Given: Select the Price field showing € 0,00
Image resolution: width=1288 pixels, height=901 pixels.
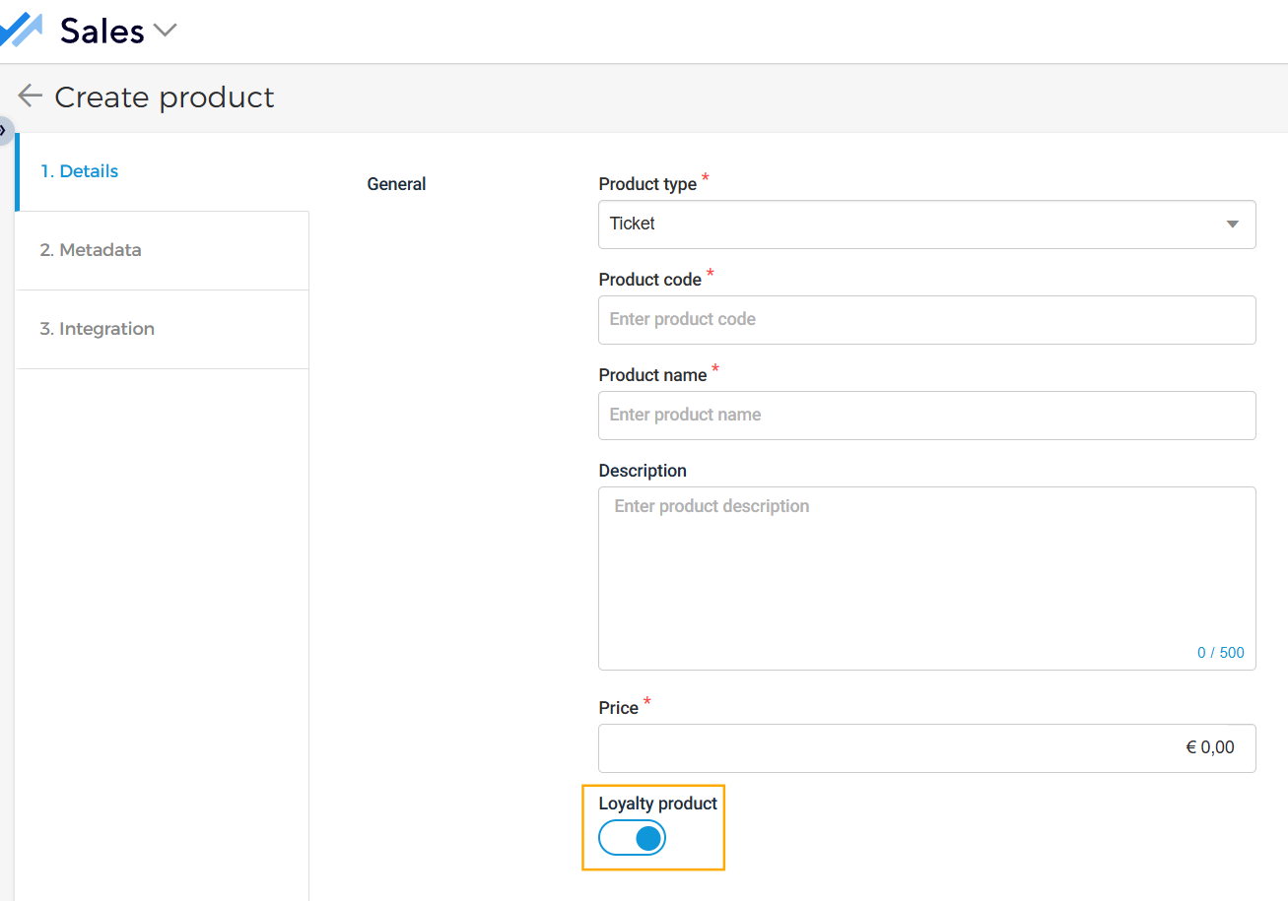Looking at the screenshot, I should 926,748.
